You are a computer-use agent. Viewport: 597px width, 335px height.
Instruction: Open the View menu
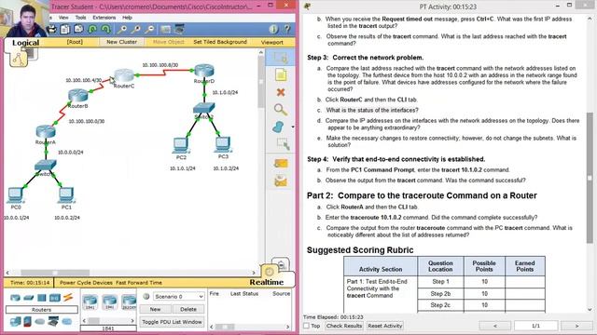pos(63,18)
